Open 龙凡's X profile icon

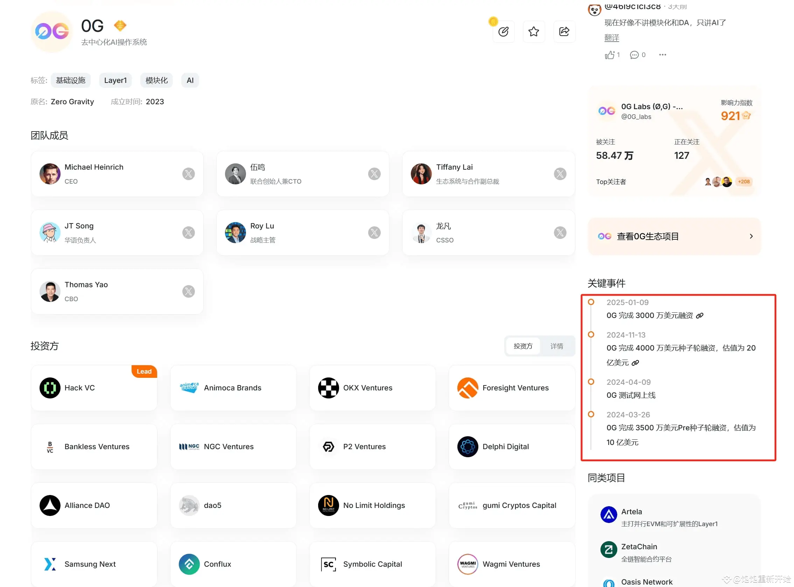[x=560, y=233]
